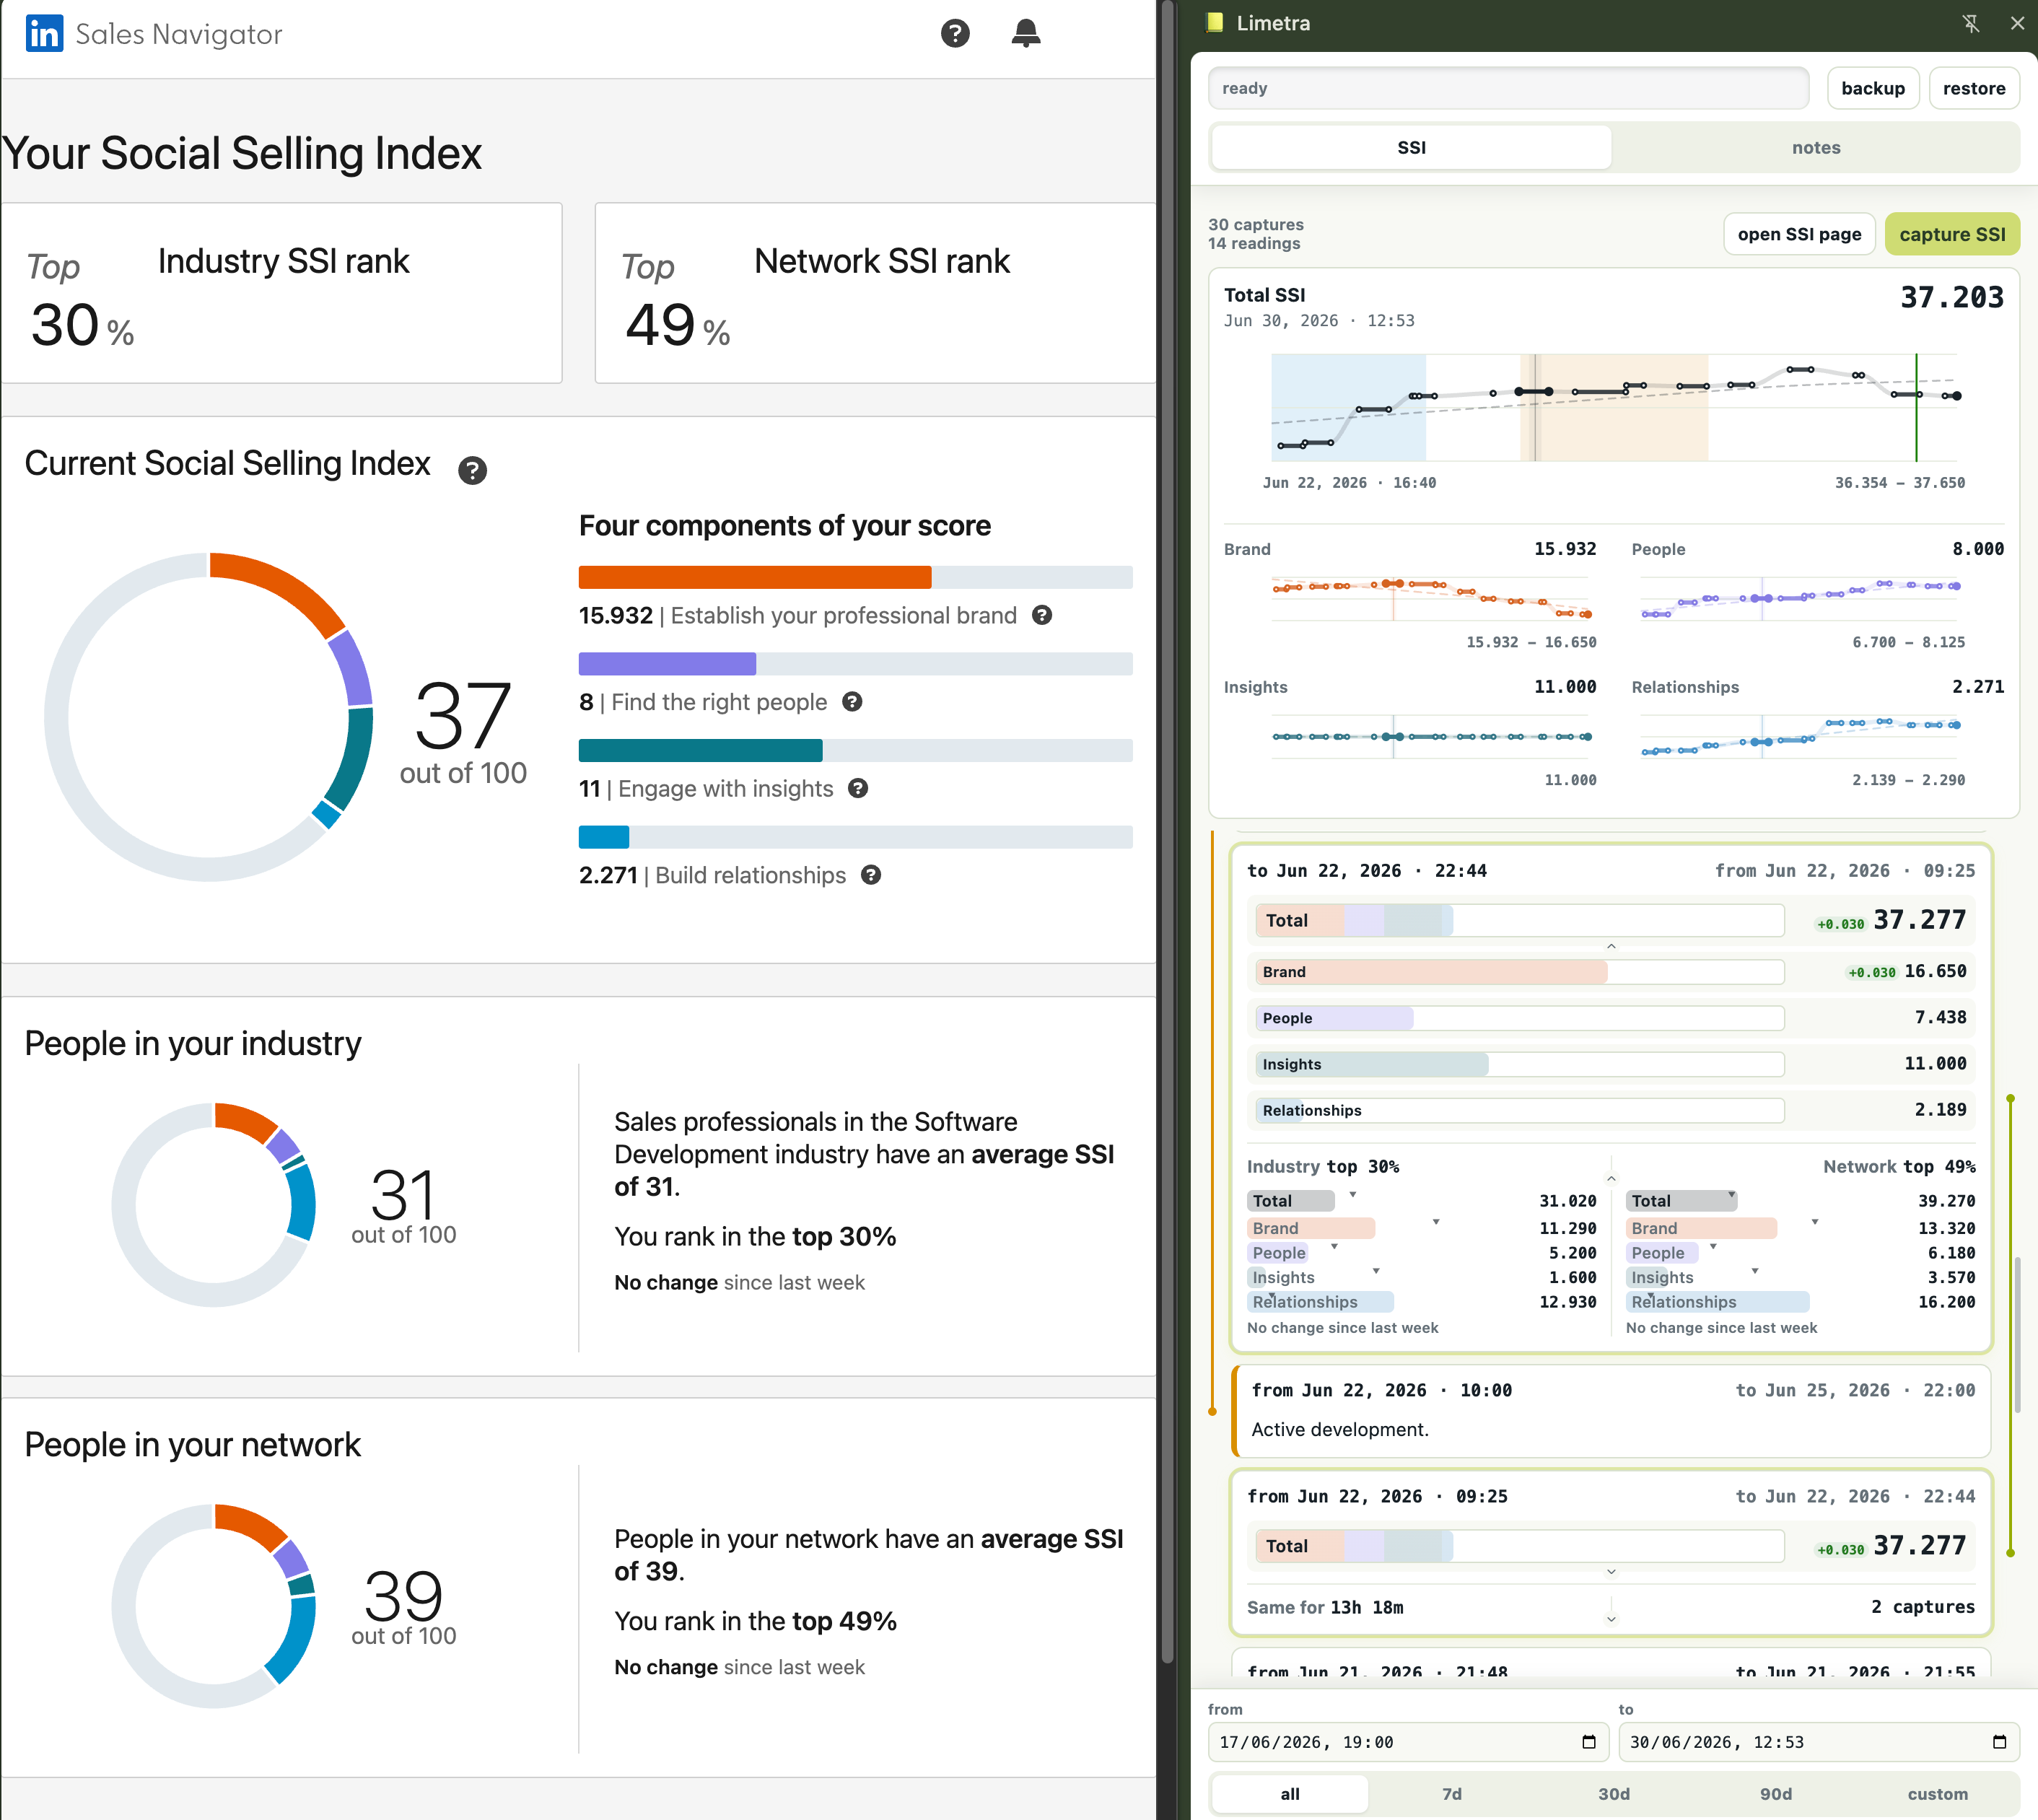2038x1820 pixels.
Task: Click help icon beside Current Social Selling Index
Action: click(472, 470)
